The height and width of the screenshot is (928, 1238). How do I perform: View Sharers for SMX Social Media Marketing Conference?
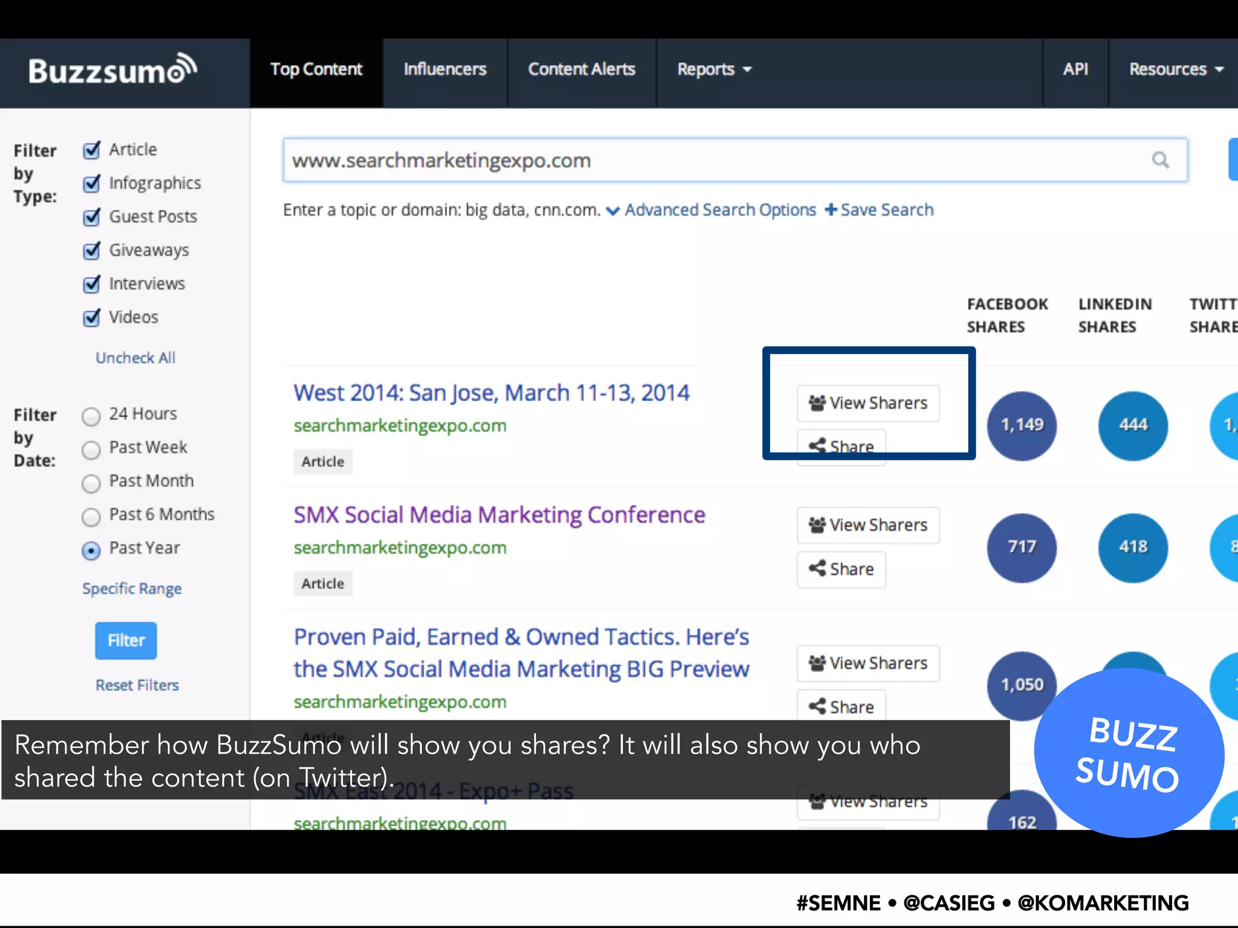click(868, 525)
